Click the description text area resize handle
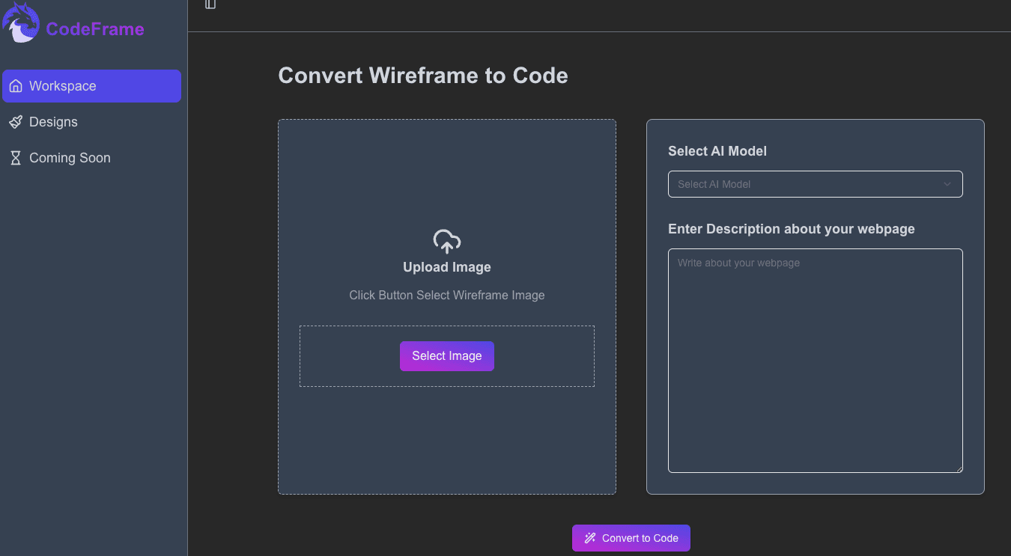 pyautogui.click(x=959, y=468)
